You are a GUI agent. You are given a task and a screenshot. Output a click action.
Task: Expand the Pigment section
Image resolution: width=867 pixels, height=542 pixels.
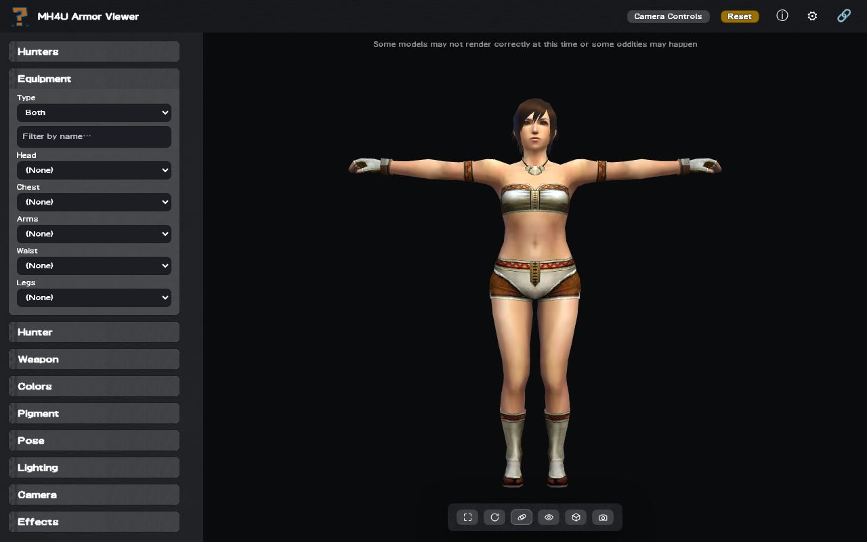coord(94,413)
